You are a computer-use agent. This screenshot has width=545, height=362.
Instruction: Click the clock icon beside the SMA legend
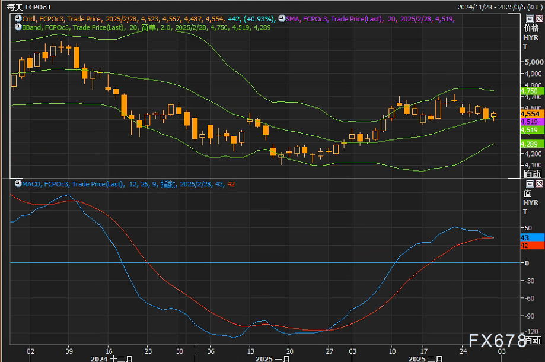click(x=281, y=19)
